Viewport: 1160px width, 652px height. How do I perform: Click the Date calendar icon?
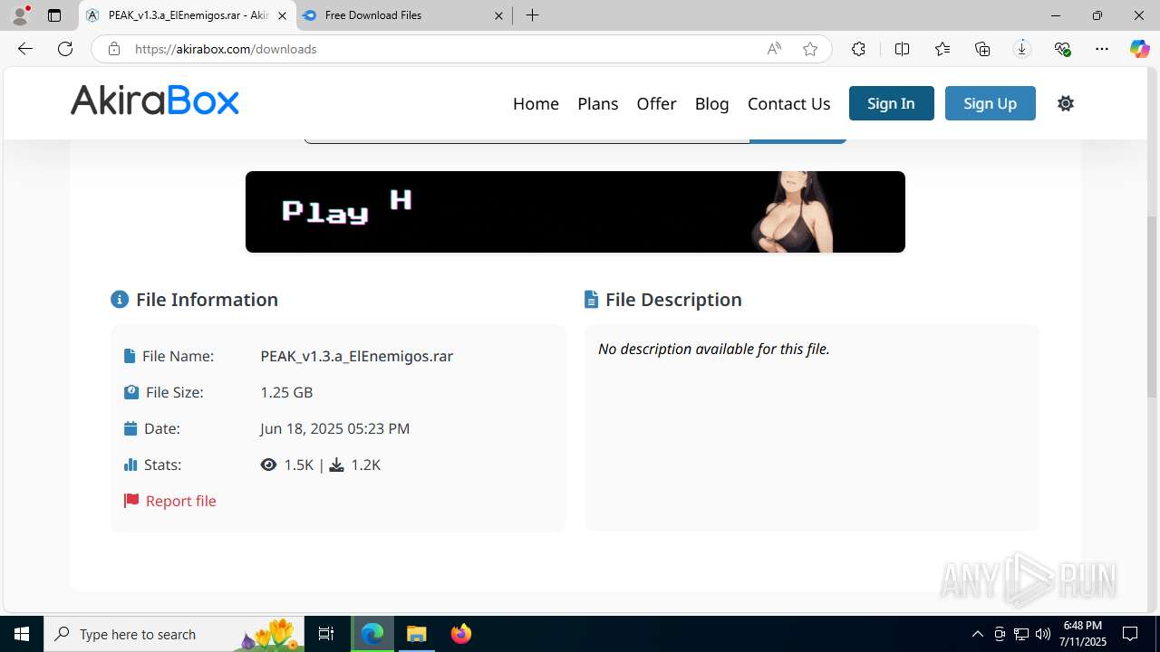(130, 428)
